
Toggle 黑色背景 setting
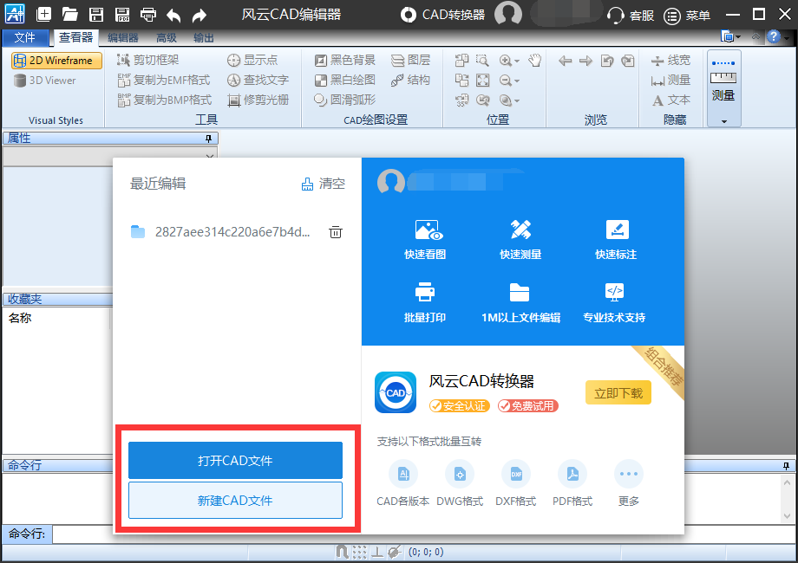[344, 60]
